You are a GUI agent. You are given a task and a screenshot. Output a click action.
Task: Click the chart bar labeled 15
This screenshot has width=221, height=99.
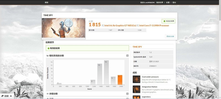tap(106, 73)
